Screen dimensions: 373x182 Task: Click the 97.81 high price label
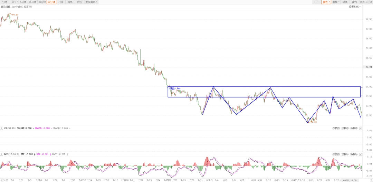point(15,15)
